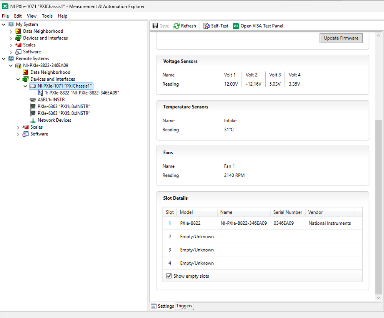Select PXIe-6363 "PXI1::0::INSTR" in the tree
The width and height of the screenshot is (384, 318).
pyautogui.click(x=64, y=107)
